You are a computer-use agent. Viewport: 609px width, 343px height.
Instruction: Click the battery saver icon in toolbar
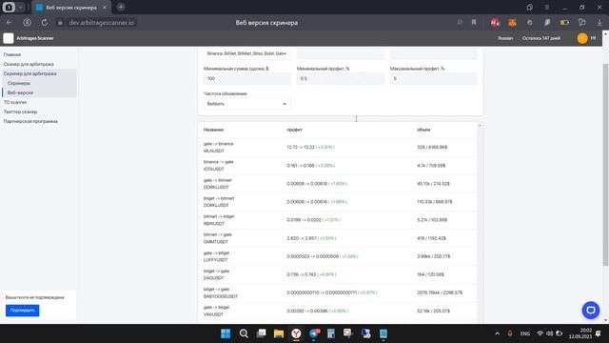(564, 23)
